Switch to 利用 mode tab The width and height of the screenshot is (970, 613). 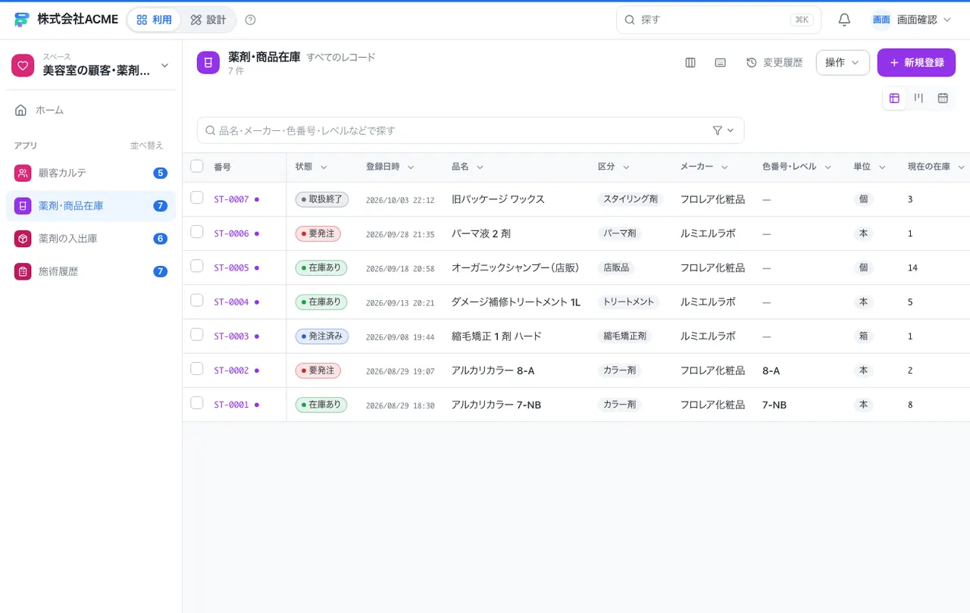tap(154, 20)
